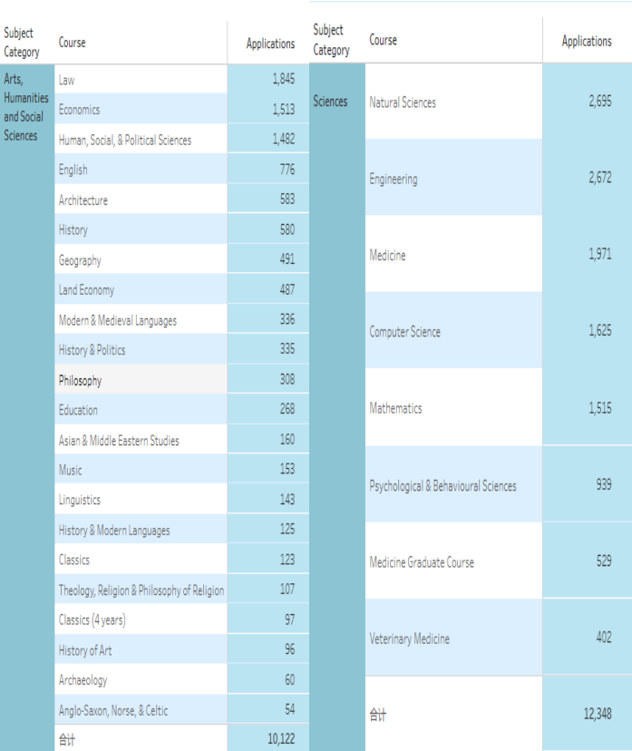Click the Philosophy course label
The width and height of the screenshot is (632, 751).
(81, 381)
